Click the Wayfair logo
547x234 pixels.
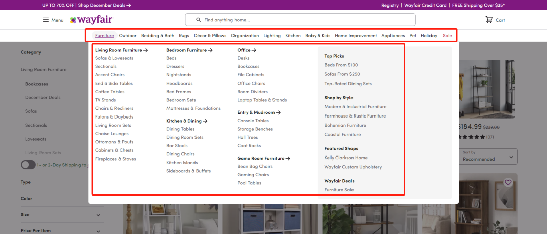click(92, 20)
